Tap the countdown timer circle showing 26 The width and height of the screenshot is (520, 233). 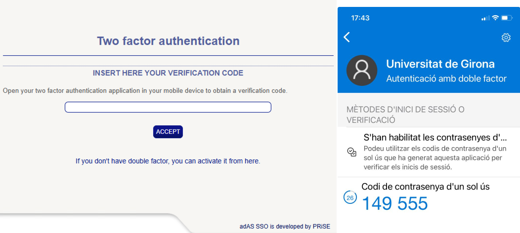click(x=350, y=198)
